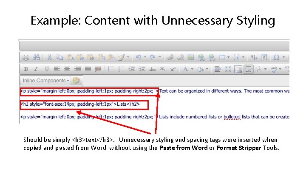This screenshot has width=306, height=191.
Task: Click Paste from Word icon with blue W
Action: [80, 57]
